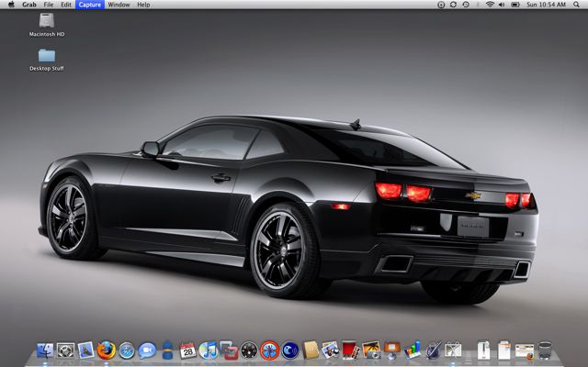Launch Safari from the Dock

pyautogui.click(x=126, y=350)
